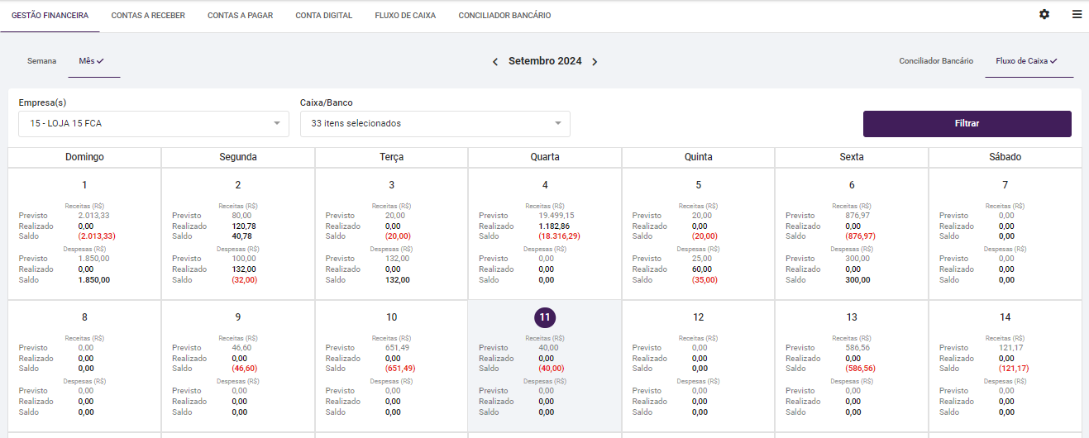Screen dimensions: 1089x438
Task: Open the Contas a Receber tab
Action: coord(148,16)
